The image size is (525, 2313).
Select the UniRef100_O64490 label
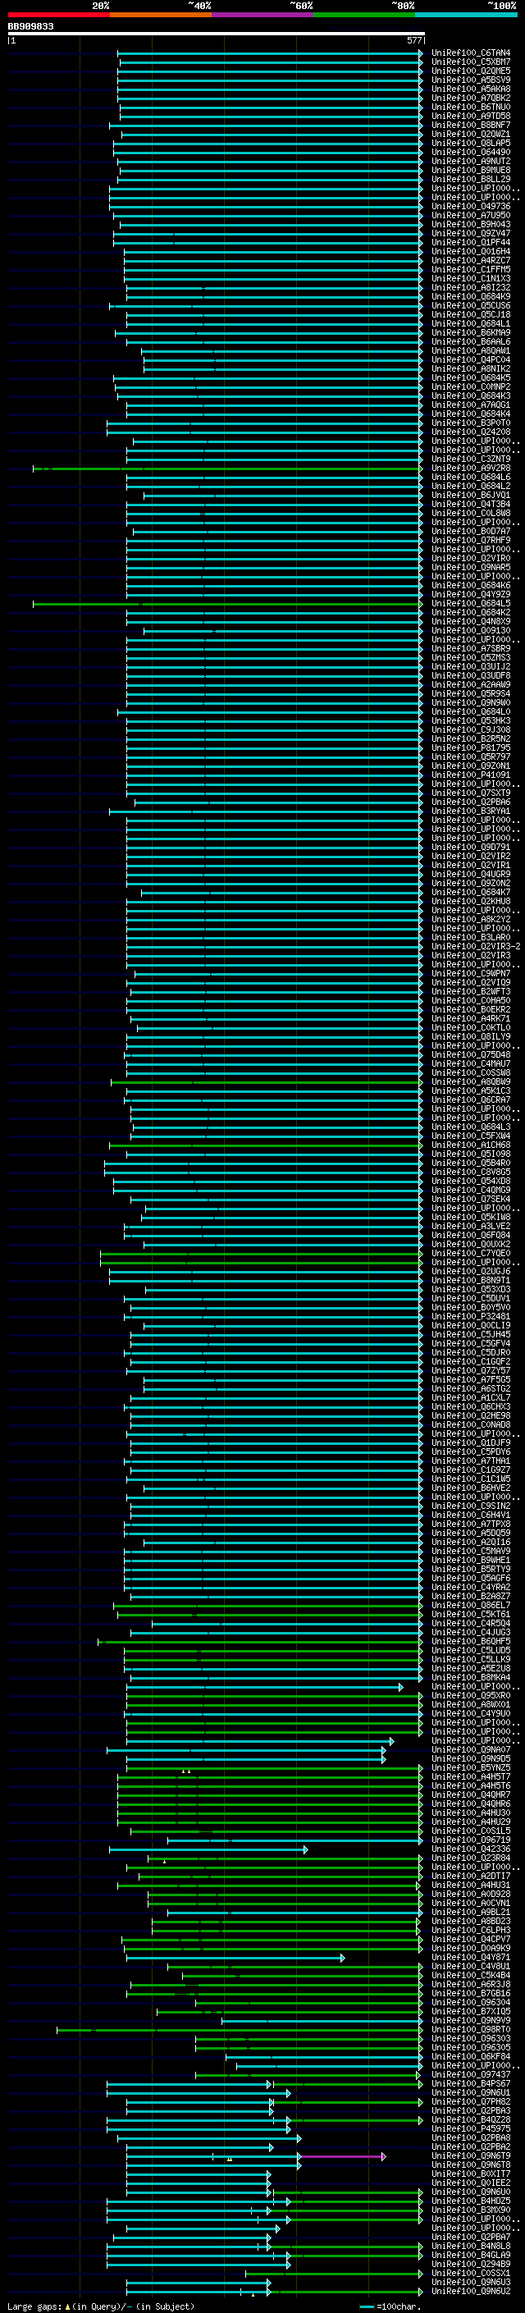tap(471, 153)
